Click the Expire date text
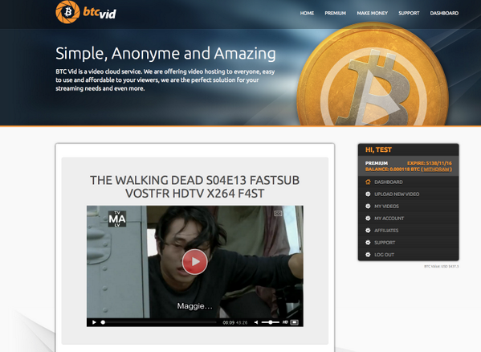Viewport: 481px width, 352px height. point(430,163)
